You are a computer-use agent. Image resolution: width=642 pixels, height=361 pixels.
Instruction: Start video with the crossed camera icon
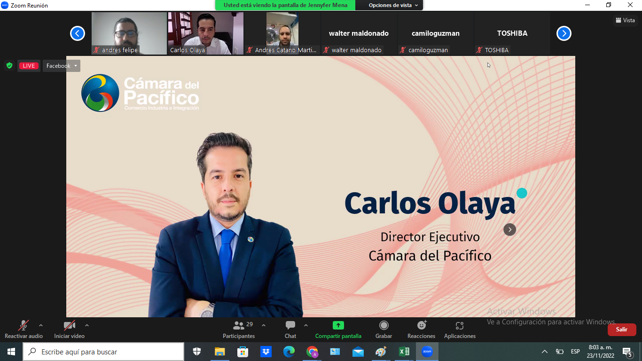(70, 325)
